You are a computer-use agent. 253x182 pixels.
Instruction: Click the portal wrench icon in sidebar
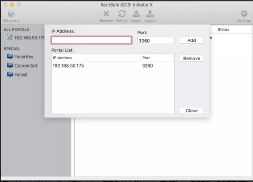tap(10, 38)
